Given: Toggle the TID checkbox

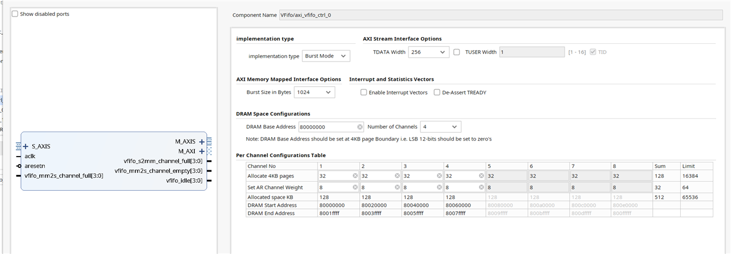Looking at the screenshot, I should click(593, 52).
